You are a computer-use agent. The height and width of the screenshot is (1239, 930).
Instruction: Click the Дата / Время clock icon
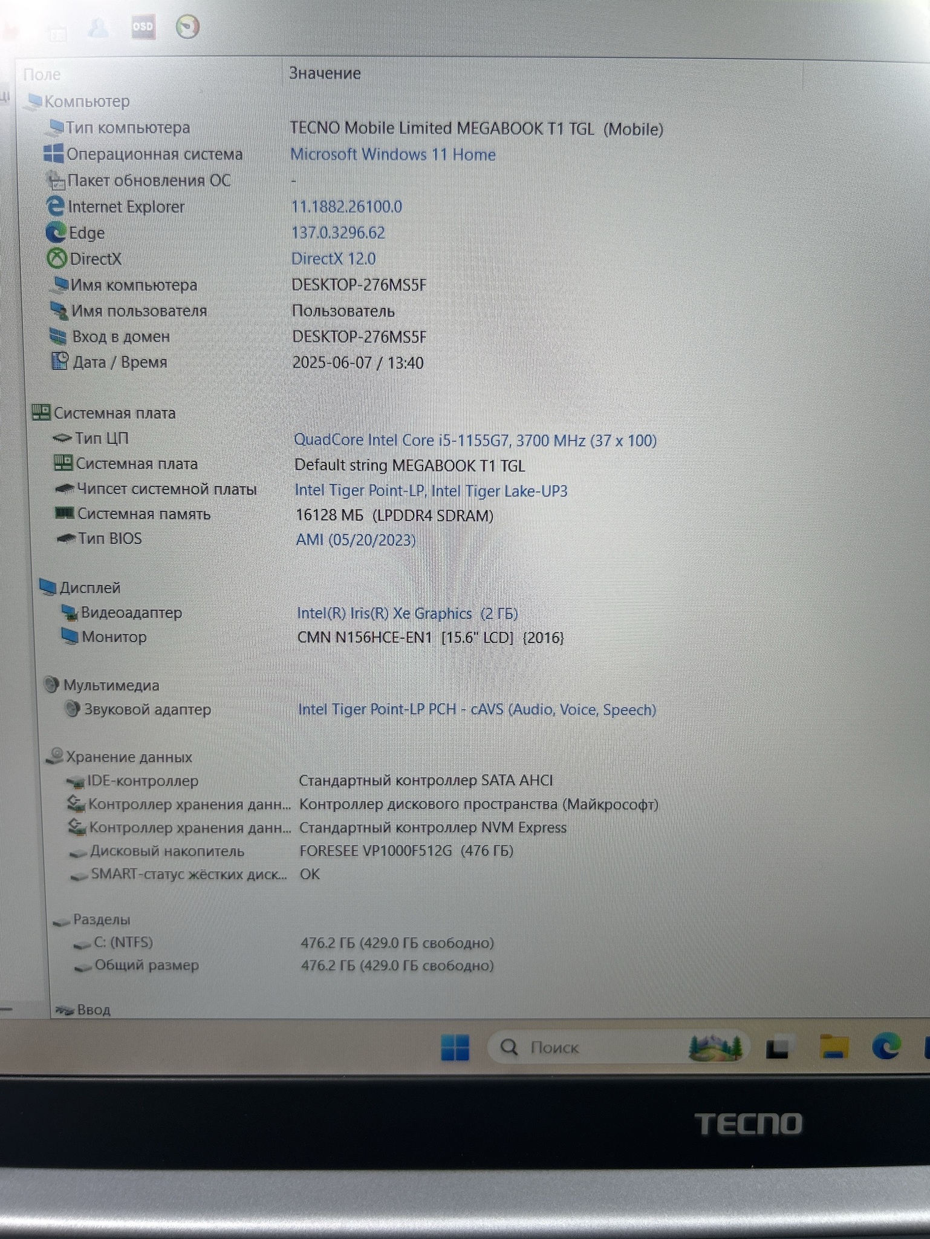(60, 361)
